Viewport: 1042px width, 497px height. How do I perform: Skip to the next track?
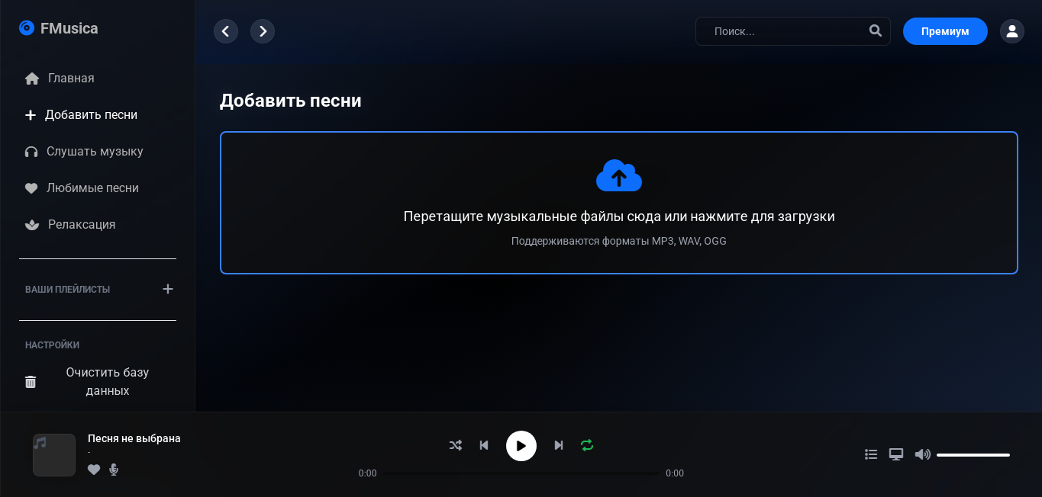point(559,445)
